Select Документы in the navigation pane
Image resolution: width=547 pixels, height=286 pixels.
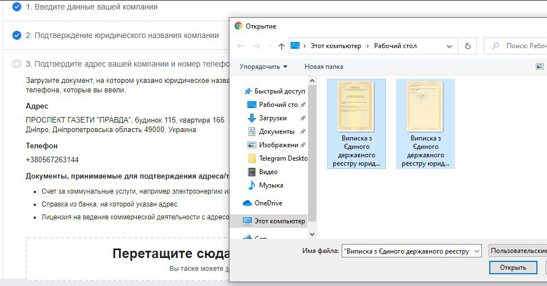pyautogui.click(x=276, y=132)
